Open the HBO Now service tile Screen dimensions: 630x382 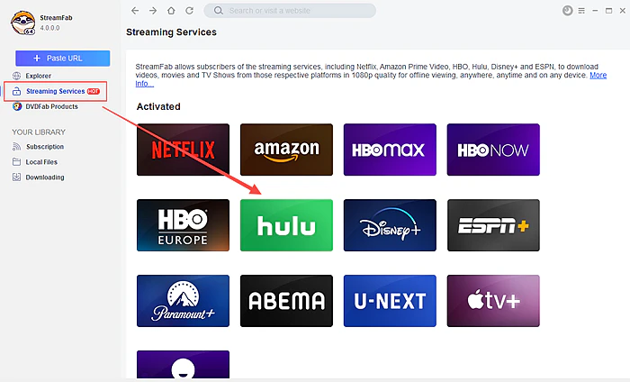point(493,150)
